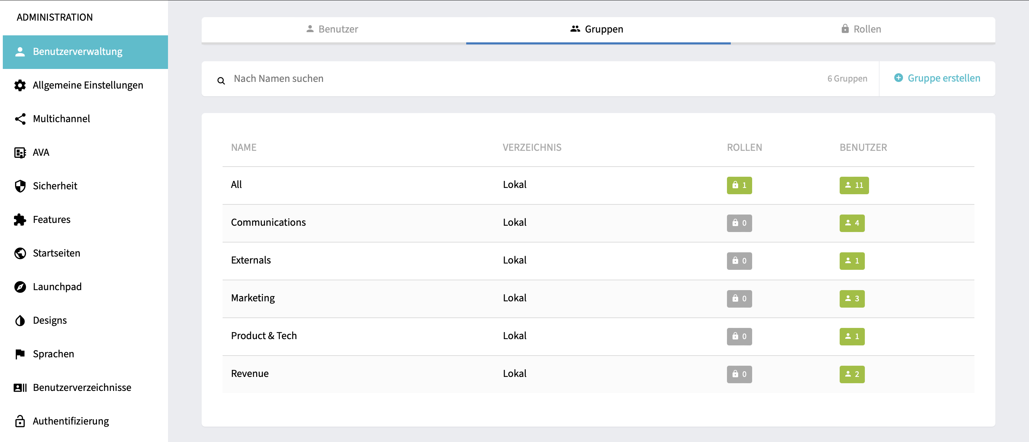Click the compass icon for Launchpad
The height and width of the screenshot is (442, 1029).
click(20, 287)
